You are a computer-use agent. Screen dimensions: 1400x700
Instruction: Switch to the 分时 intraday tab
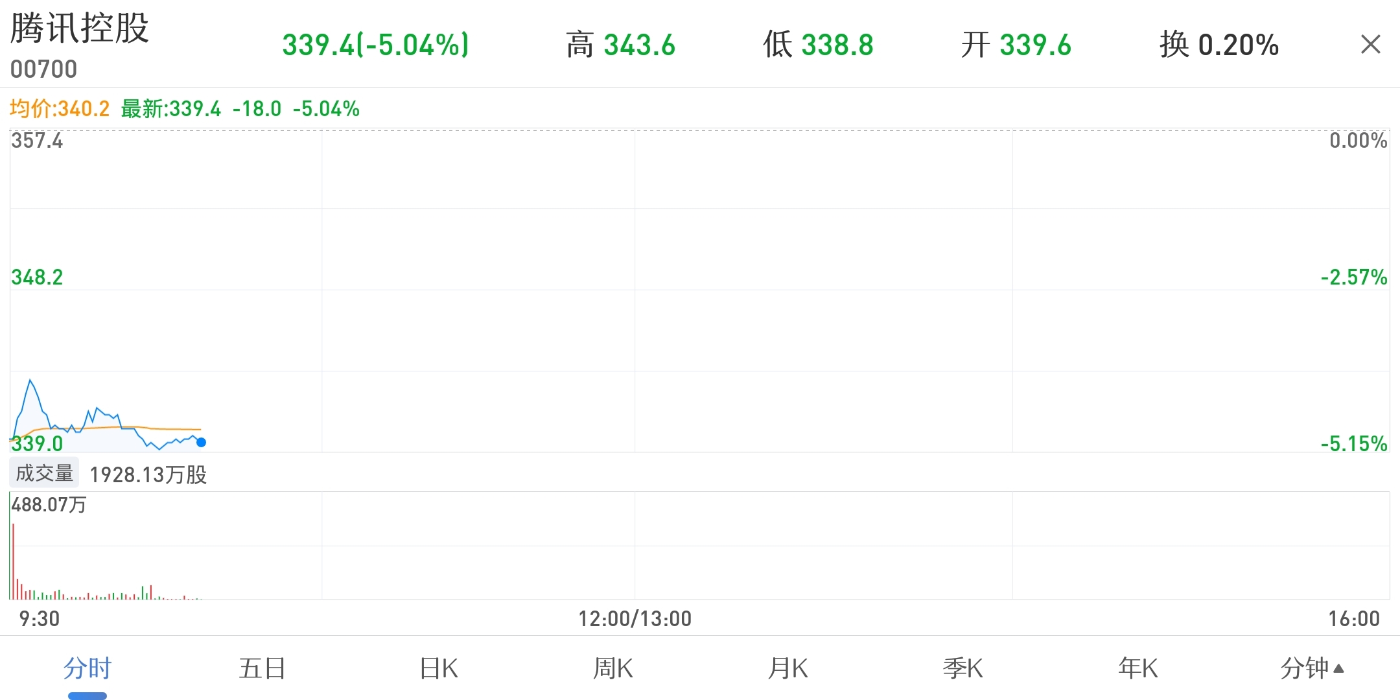(x=87, y=668)
